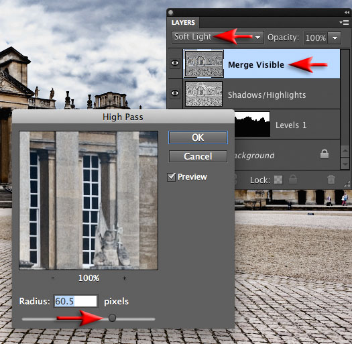The image size is (352, 344).
Task: Hide the Merge Visible layer
Action: pyautogui.click(x=175, y=63)
